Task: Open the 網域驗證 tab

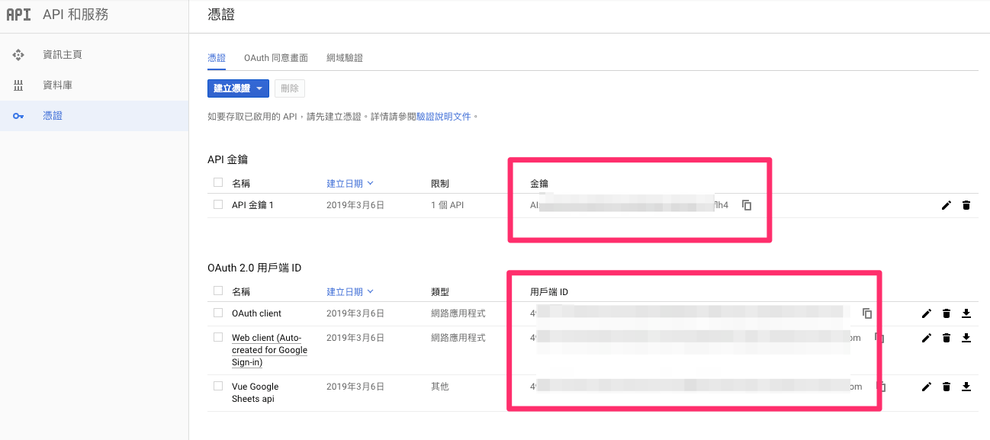Action: 344,58
